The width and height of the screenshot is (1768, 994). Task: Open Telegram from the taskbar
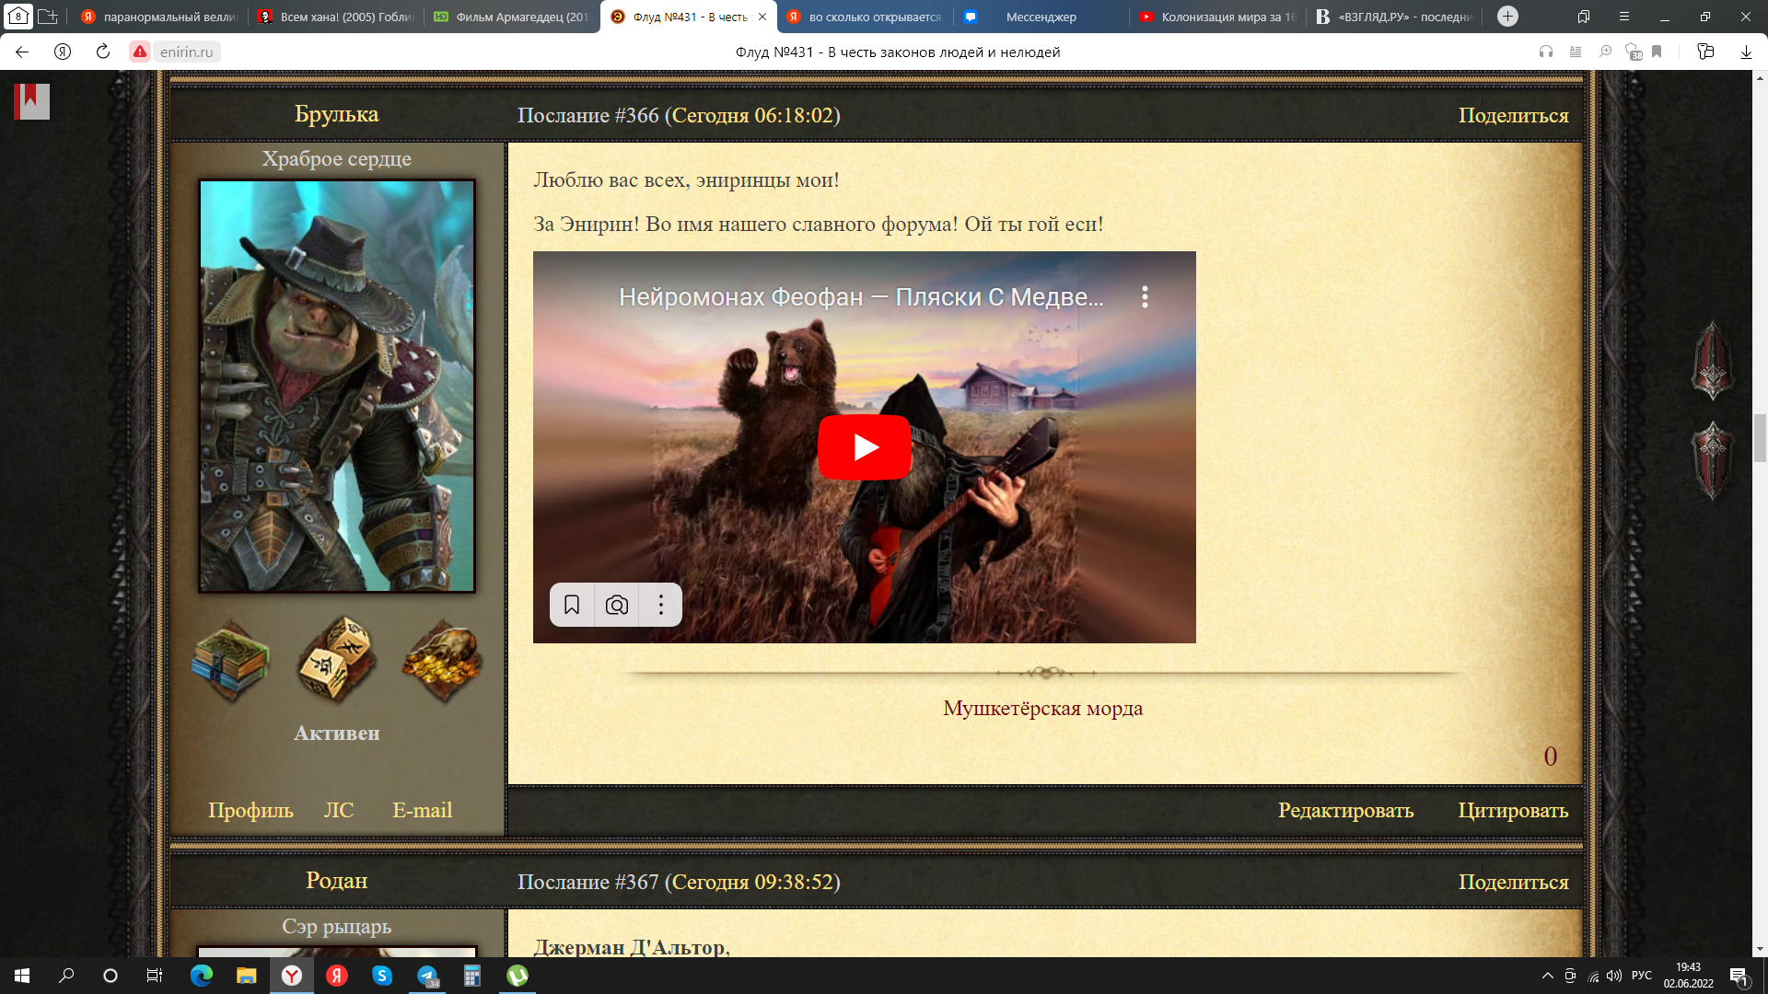click(x=428, y=976)
